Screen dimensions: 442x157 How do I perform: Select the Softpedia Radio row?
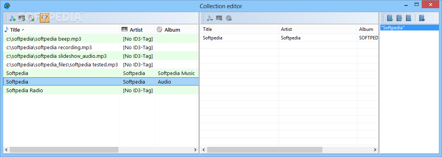[x=101, y=91]
